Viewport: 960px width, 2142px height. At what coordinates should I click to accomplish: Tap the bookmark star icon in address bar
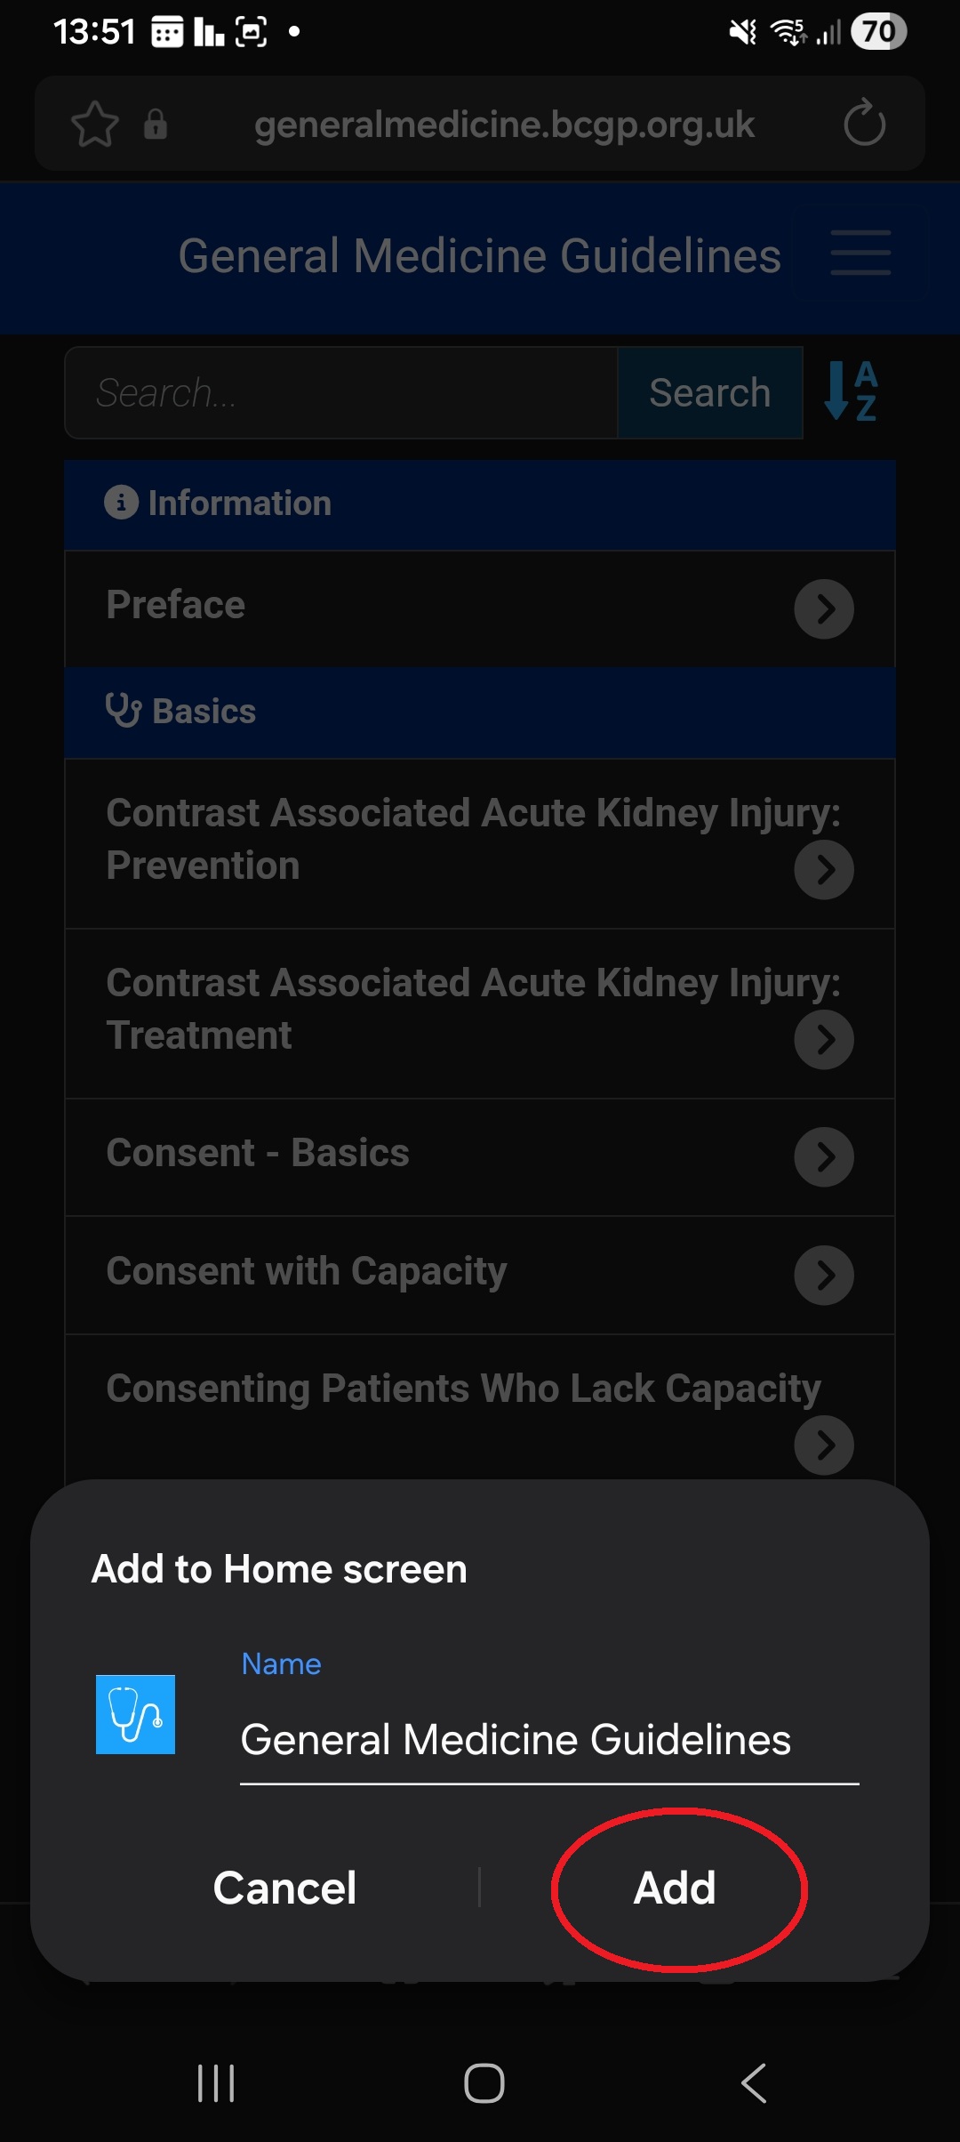click(95, 125)
